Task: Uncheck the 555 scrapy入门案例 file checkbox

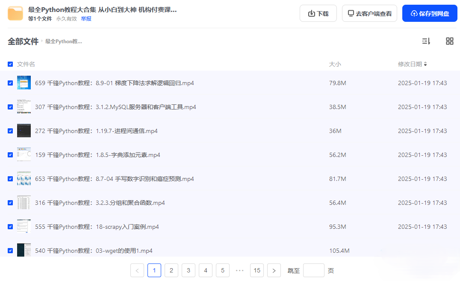Action: pos(10,227)
